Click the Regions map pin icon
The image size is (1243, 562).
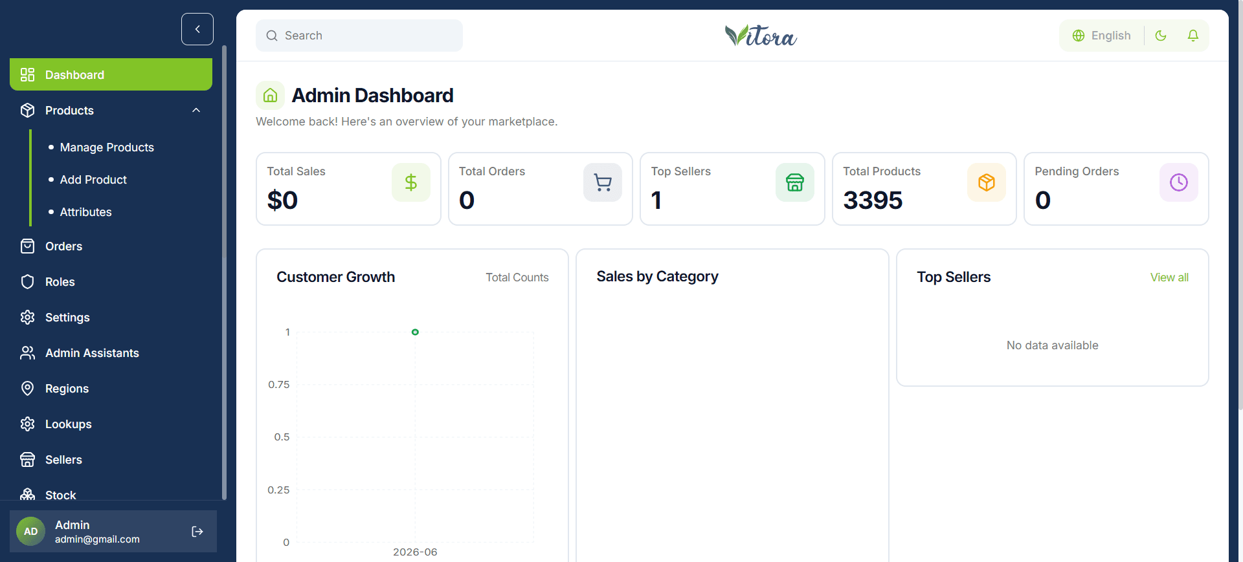(x=27, y=388)
